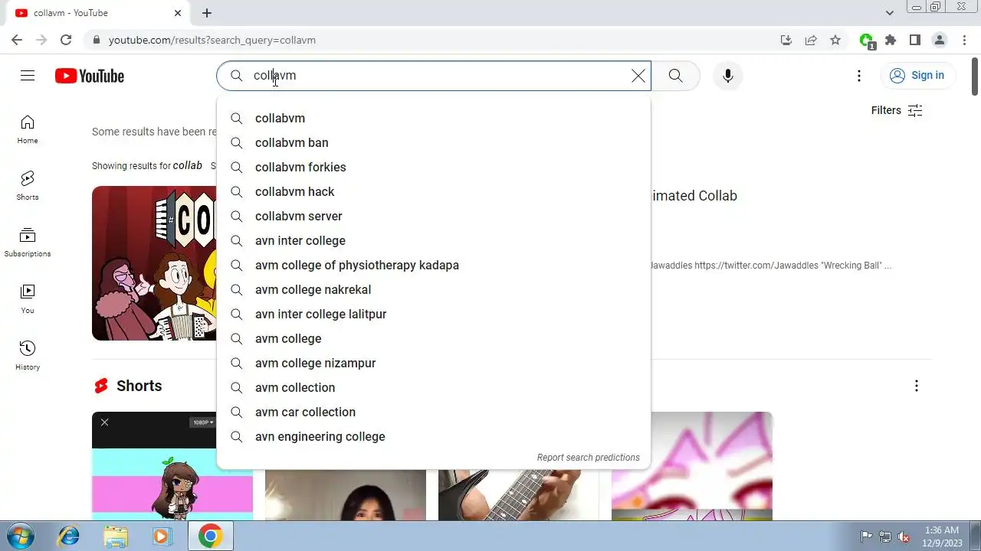Select 'avm college nakrekal' suggestion
The image size is (981, 551).
[x=434, y=289]
